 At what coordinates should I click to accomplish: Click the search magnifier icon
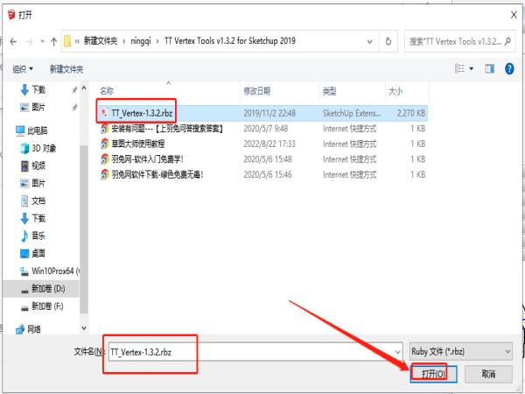point(507,41)
